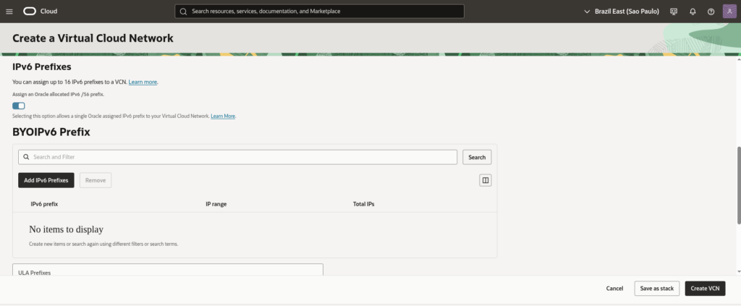Focus the top search resources bar
Screen dimensions: 741x306
[x=319, y=12]
